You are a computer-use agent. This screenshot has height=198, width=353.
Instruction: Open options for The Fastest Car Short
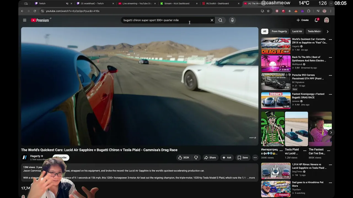[328, 150]
